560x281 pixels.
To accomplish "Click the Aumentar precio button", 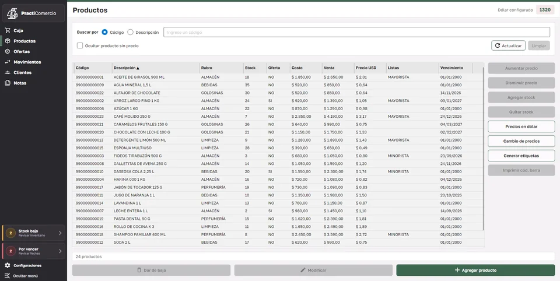I will (x=521, y=68).
